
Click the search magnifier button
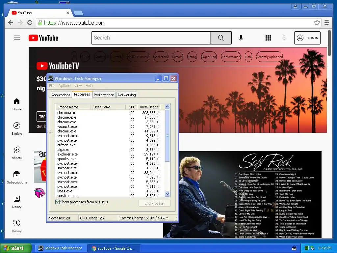[x=221, y=38]
